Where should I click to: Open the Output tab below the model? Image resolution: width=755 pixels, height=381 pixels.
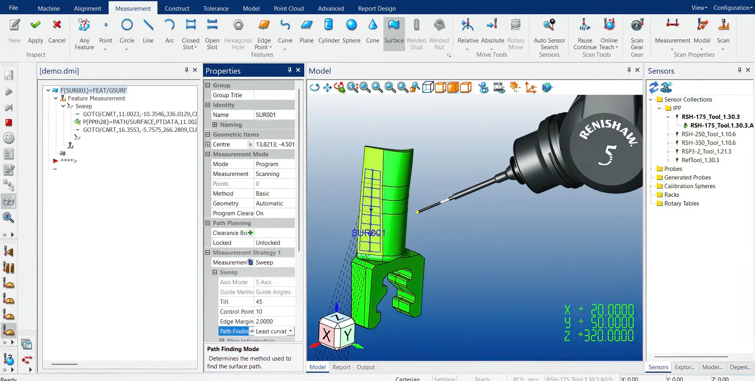[x=366, y=367]
